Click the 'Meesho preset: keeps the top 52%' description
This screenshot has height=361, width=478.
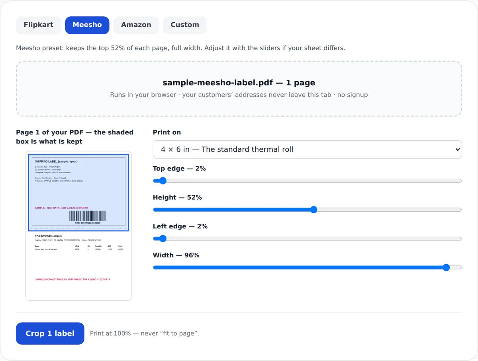point(180,48)
